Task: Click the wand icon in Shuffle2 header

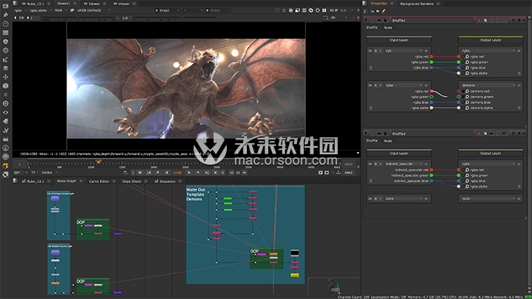Action: [385, 134]
